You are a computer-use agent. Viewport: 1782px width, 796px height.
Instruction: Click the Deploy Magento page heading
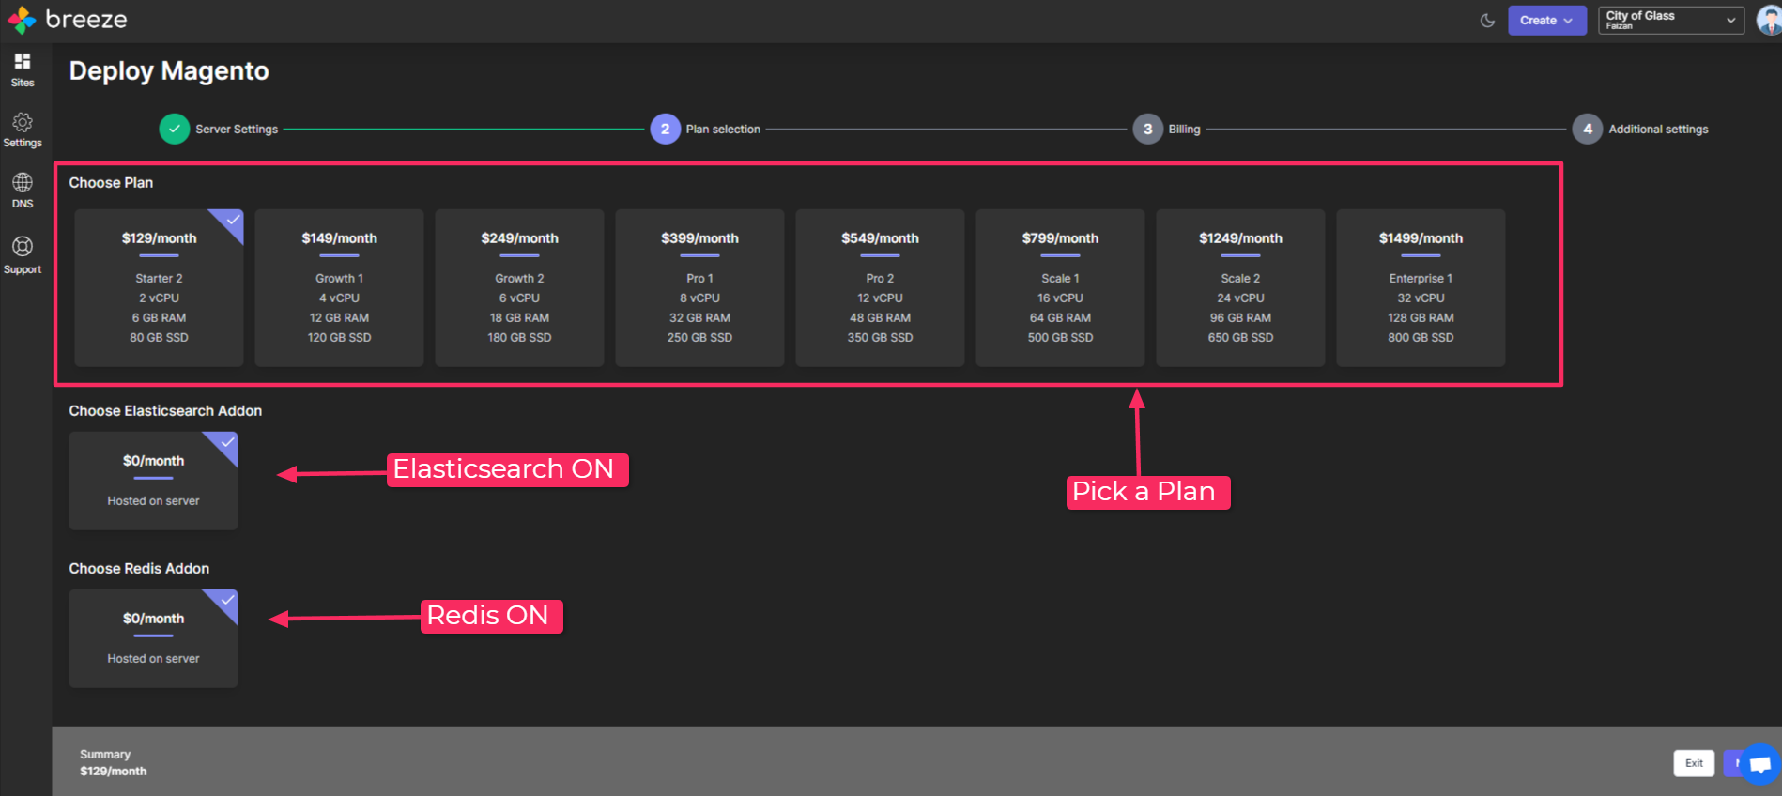[x=169, y=71]
